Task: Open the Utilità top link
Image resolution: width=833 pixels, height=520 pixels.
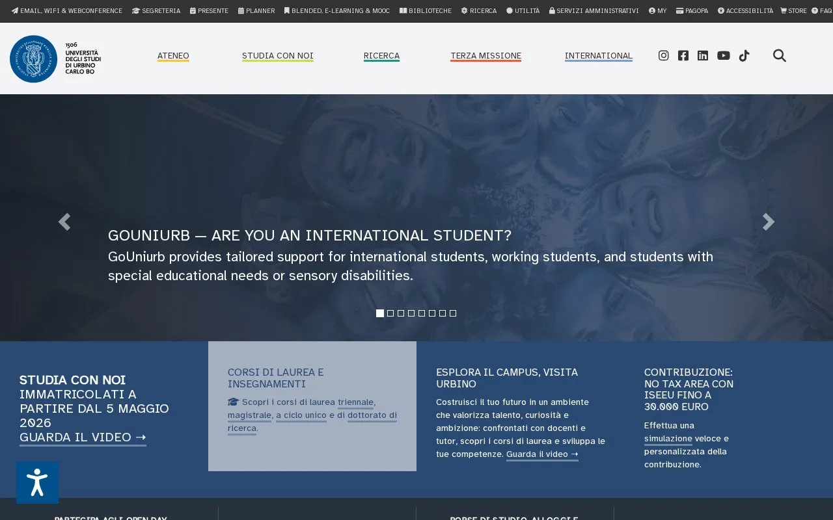Action: (523, 11)
